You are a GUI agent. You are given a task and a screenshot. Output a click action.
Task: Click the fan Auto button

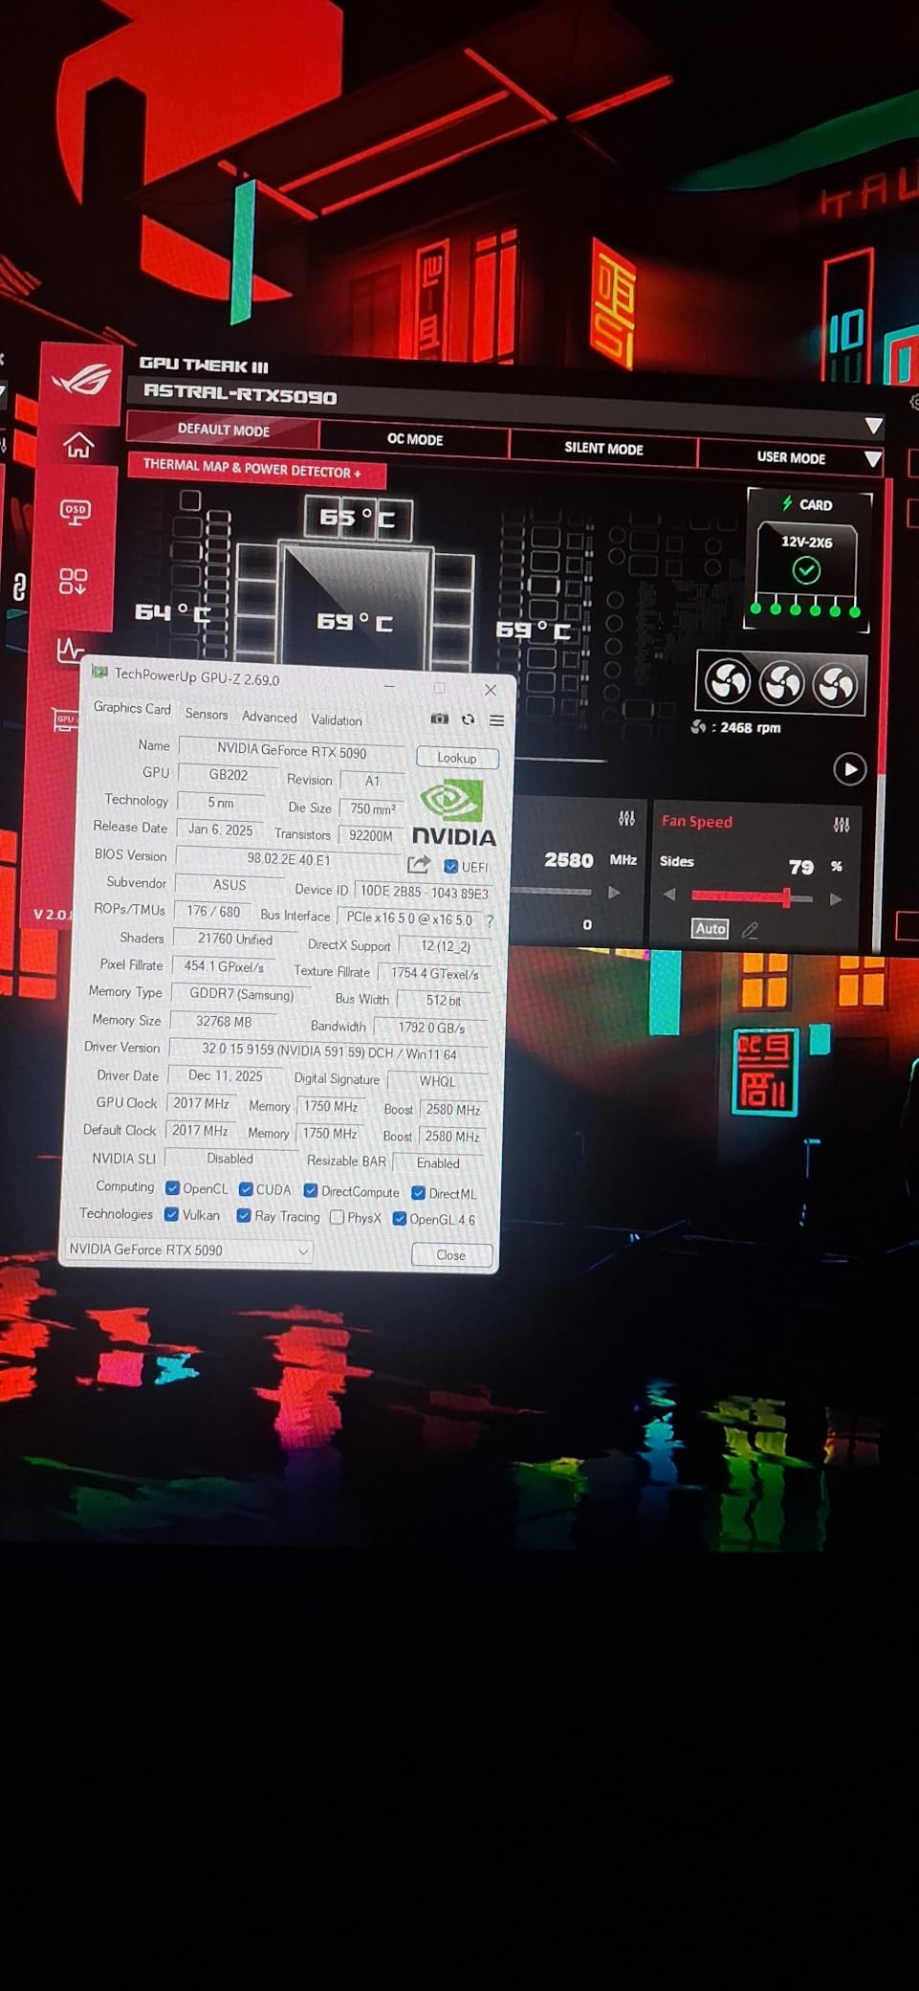tap(711, 928)
